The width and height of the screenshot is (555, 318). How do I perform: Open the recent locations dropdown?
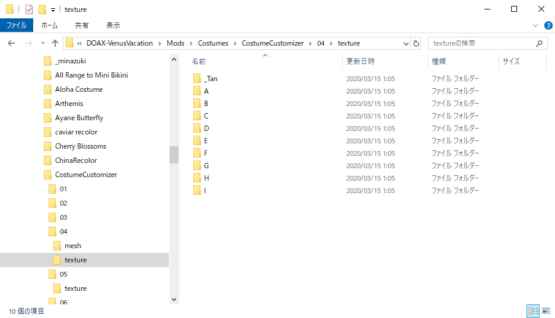coord(43,43)
